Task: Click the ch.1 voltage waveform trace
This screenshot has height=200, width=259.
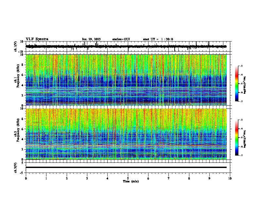Action: [x=126, y=46]
